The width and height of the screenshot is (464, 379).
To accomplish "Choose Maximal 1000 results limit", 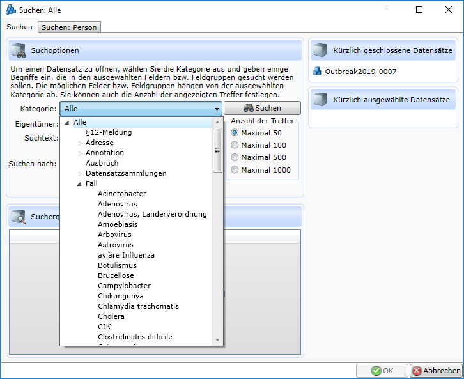I will [x=235, y=170].
